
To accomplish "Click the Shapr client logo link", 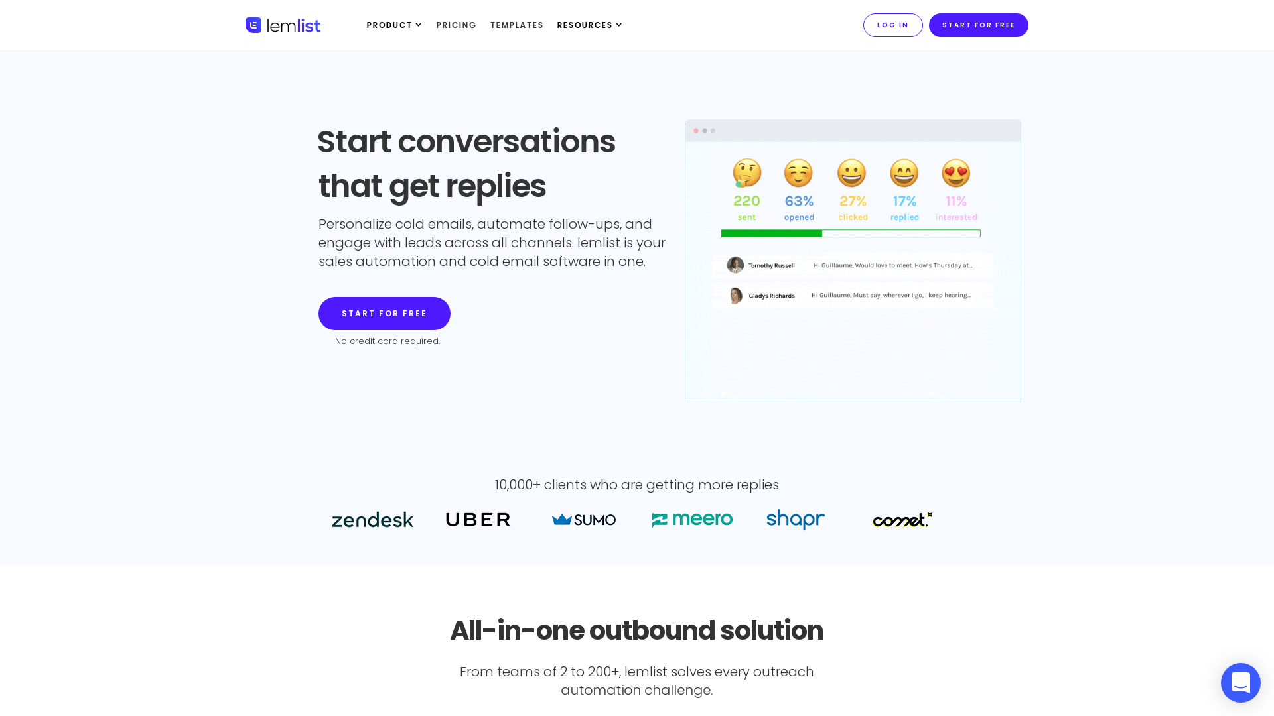I will coord(796,519).
